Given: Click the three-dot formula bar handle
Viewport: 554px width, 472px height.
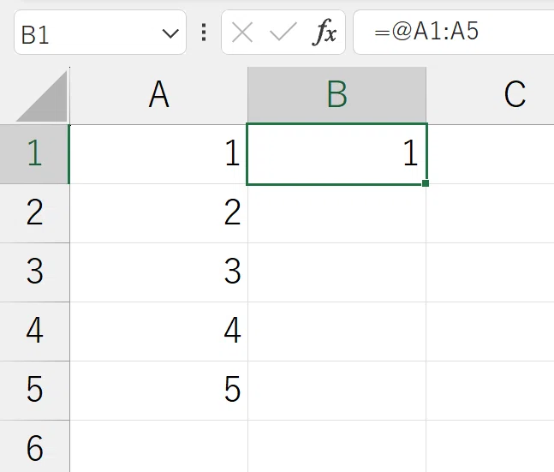Looking at the screenshot, I should 204,33.
